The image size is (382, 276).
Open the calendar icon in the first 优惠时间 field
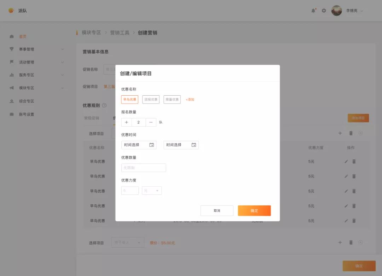click(x=152, y=145)
